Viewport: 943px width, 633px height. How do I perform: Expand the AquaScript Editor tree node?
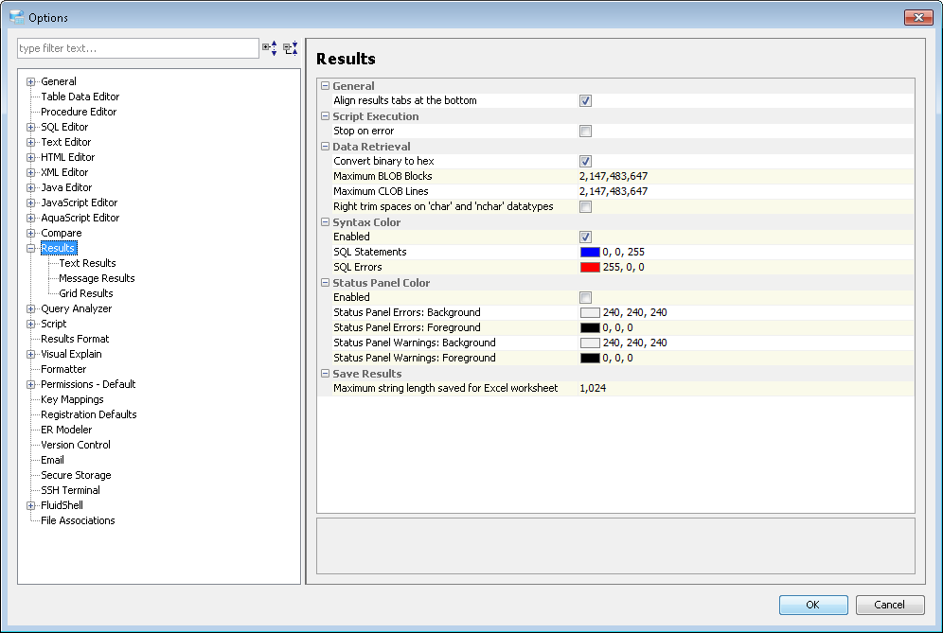pos(30,219)
